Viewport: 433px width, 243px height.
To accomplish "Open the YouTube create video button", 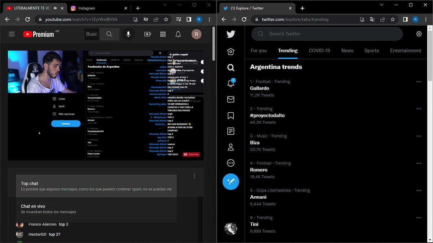I will [x=148, y=34].
